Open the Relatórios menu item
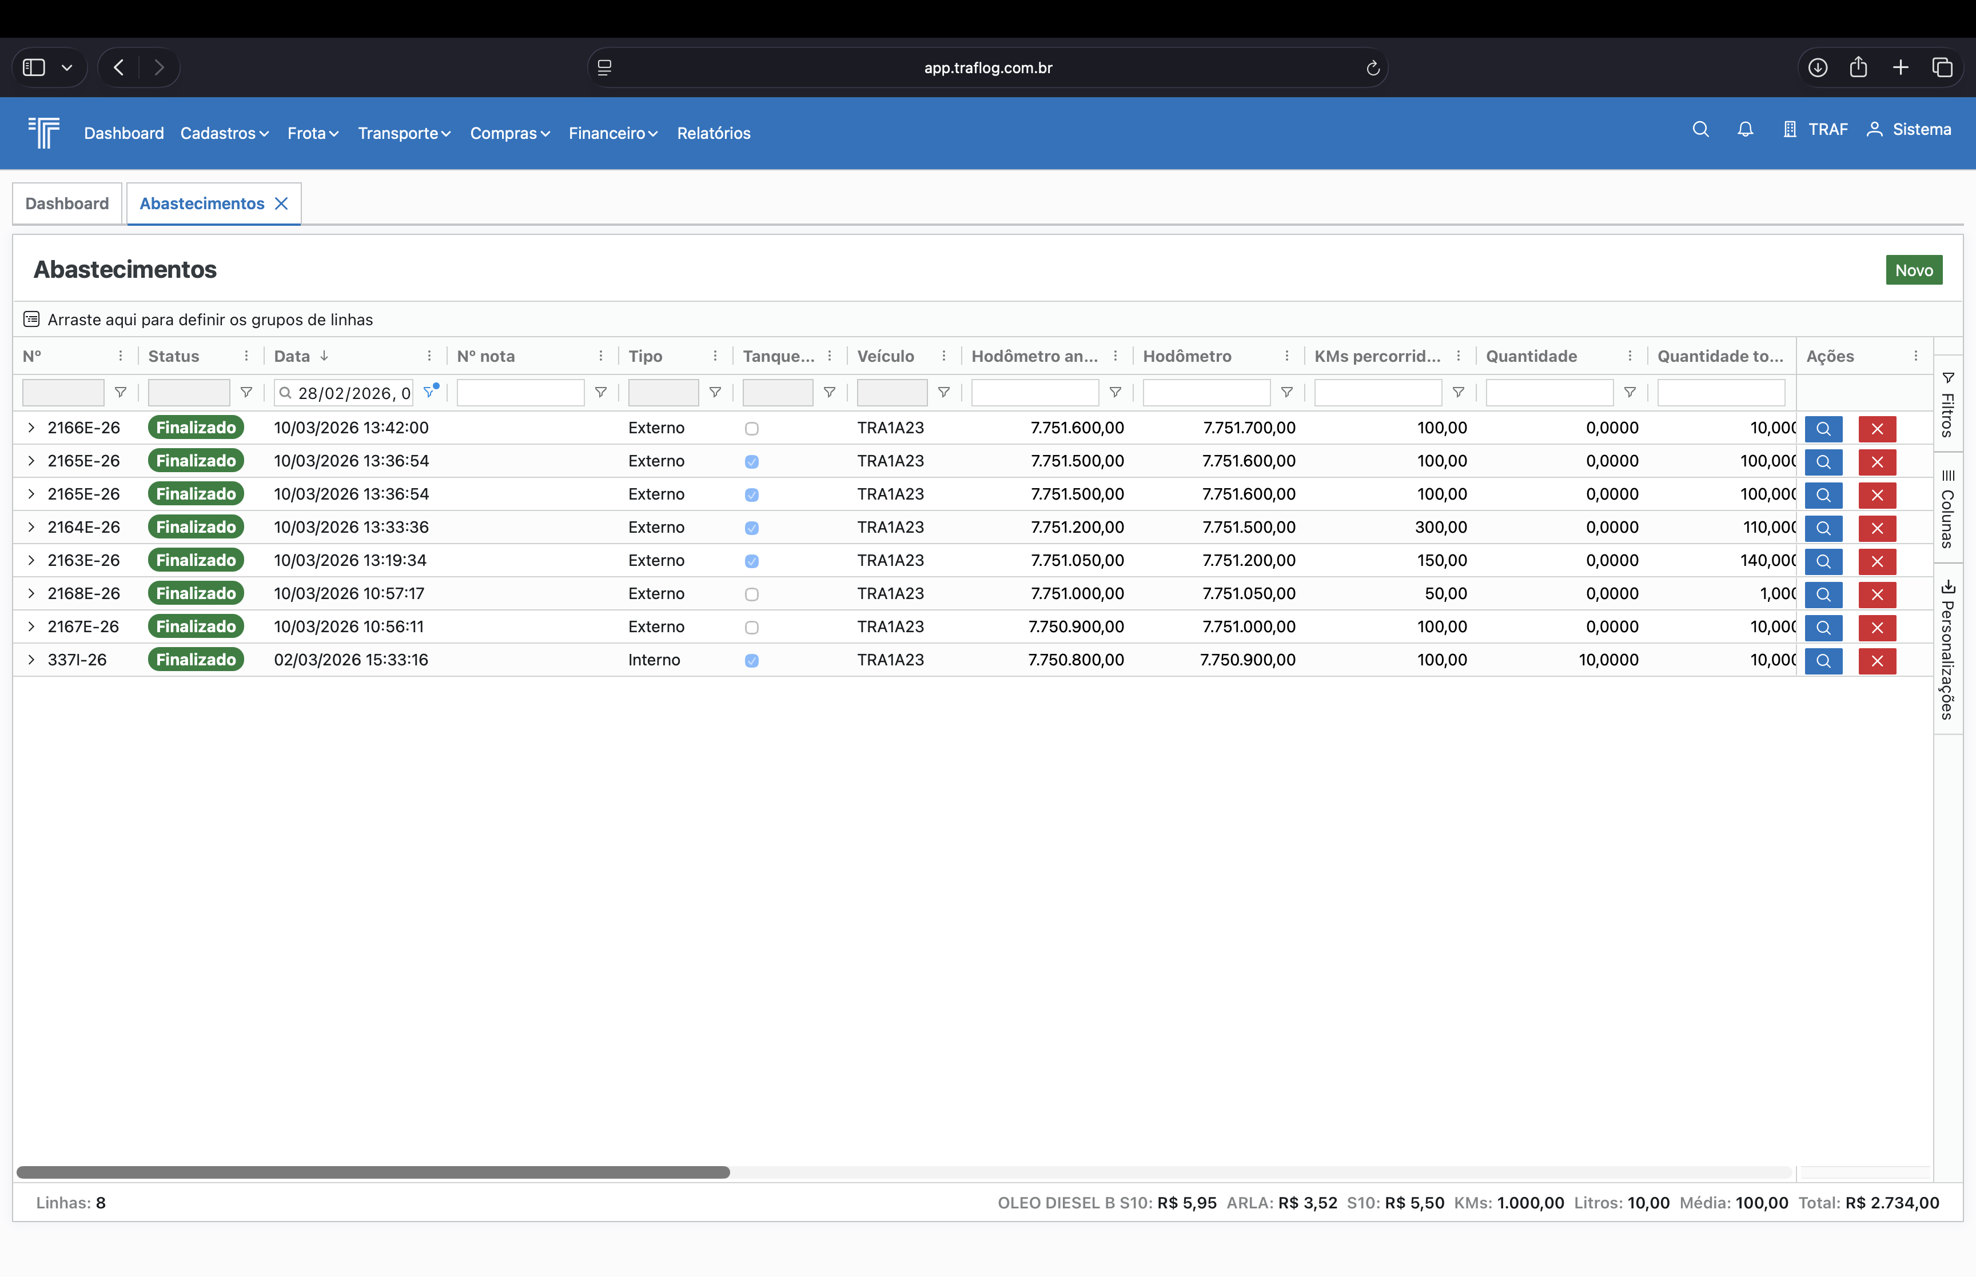 [x=713, y=134]
